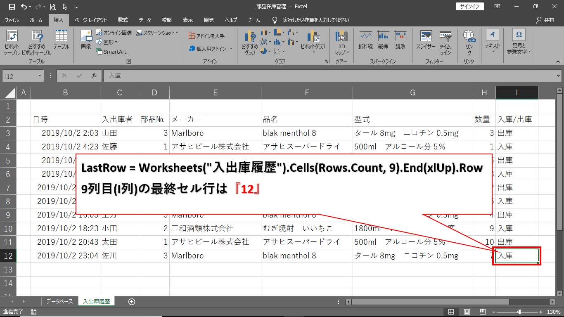Click the macro record icon in status bar
The height and width of the screenshot is (317, 564).
click(34, 312)
